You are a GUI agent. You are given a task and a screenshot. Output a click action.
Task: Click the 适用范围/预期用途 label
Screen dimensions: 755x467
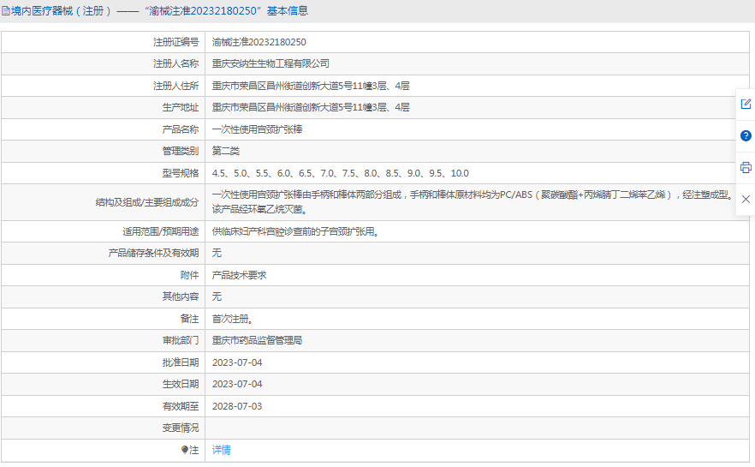pyautogui.click(x=160, y=232)
